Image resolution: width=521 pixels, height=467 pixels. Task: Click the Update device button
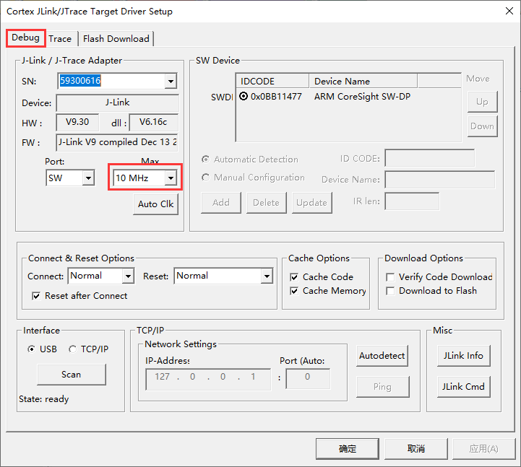click(x=311, y=203)
